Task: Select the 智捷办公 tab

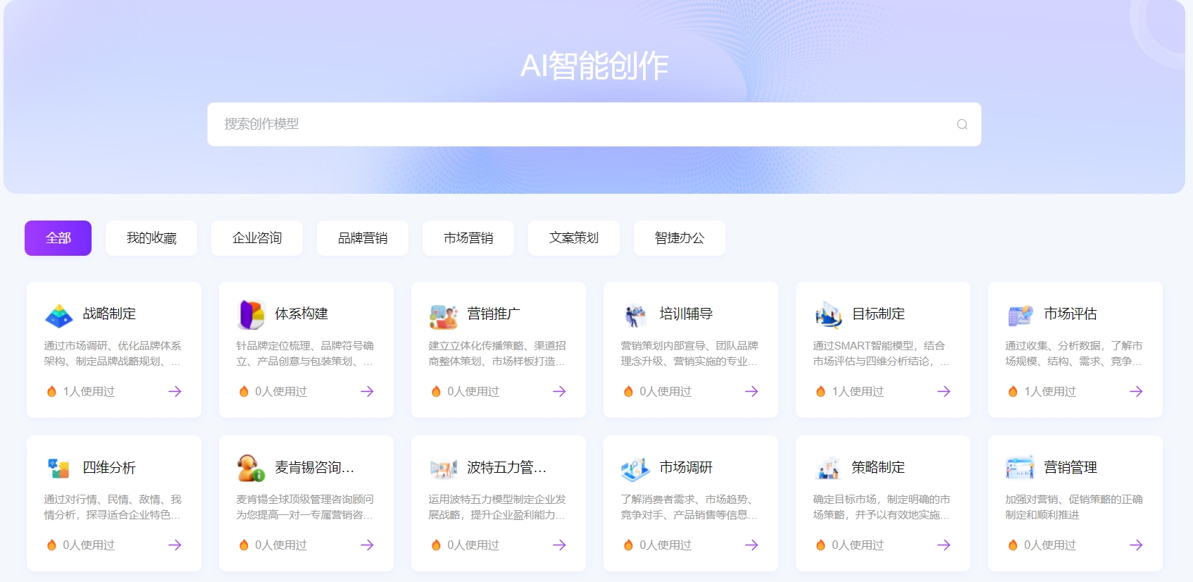Action: pos(680,238)
